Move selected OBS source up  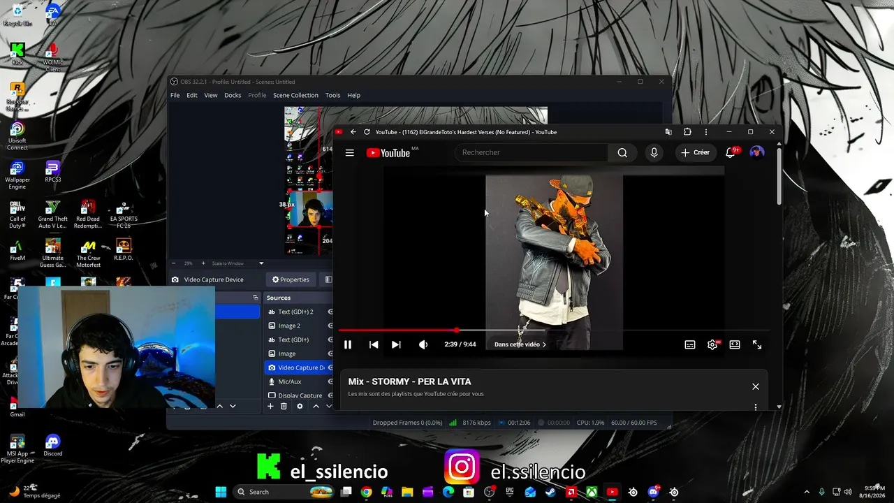316,406
